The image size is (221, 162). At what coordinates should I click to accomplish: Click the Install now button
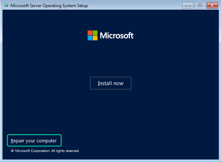pos(110,83)
